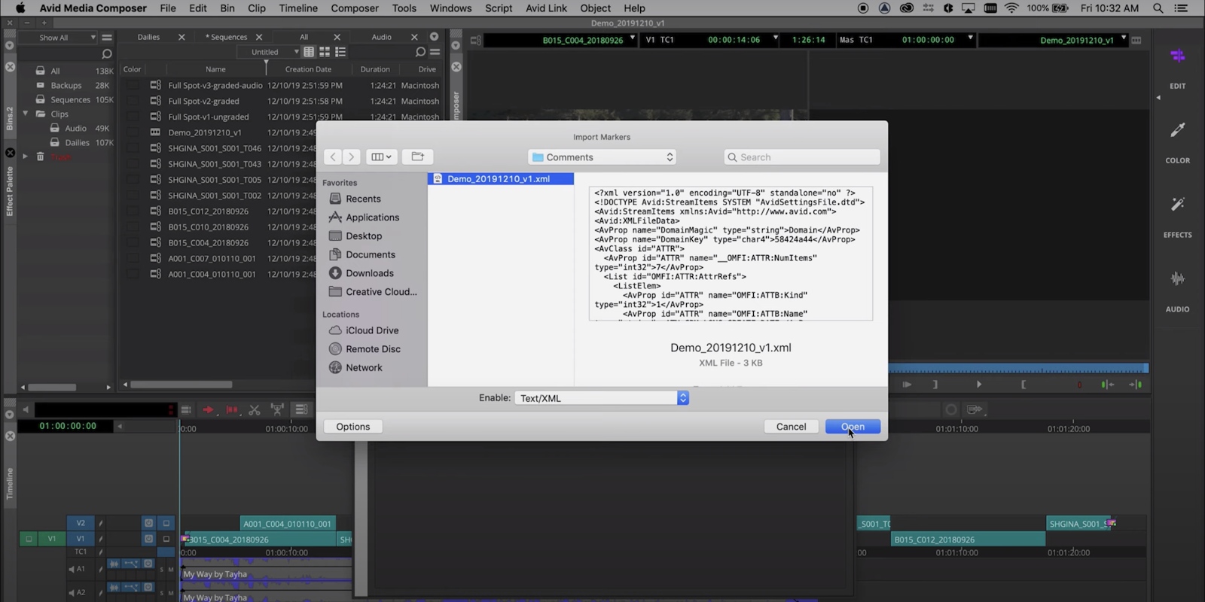Open the Show All dropdown in bins sidebar
The image size is (1205, 602).
(x=59, y=37)
